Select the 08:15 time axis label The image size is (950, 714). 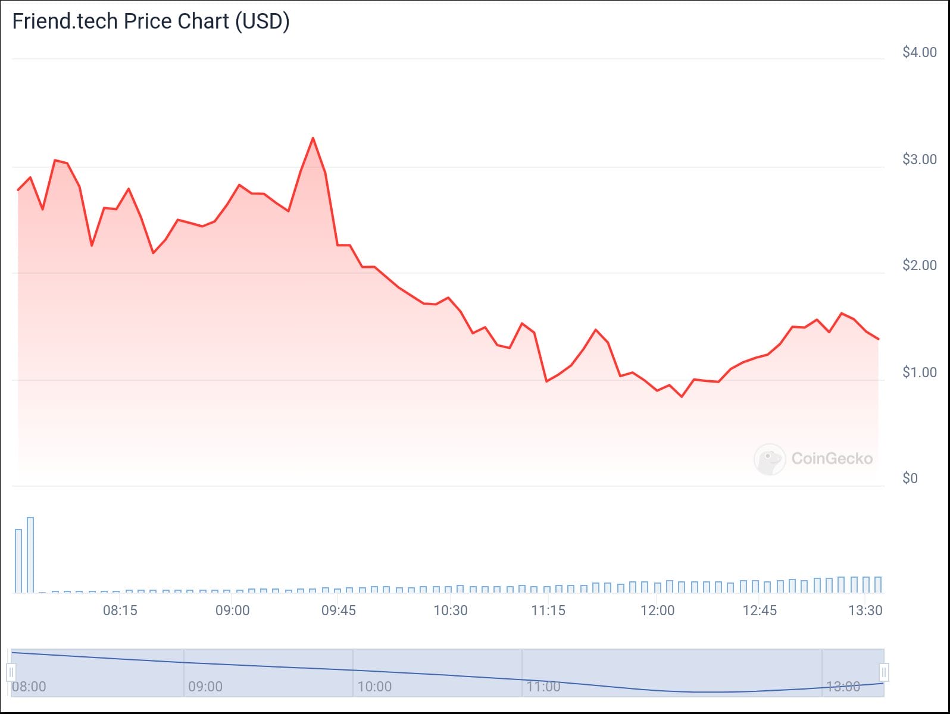[x=120, y=610]
